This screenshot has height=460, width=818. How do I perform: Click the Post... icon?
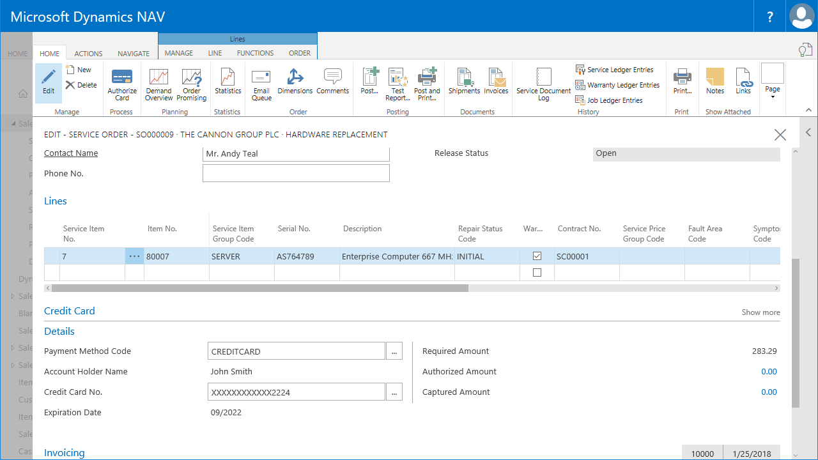(x=370, y=82)
